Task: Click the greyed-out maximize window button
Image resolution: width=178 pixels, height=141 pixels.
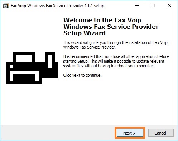Action: 153,5
